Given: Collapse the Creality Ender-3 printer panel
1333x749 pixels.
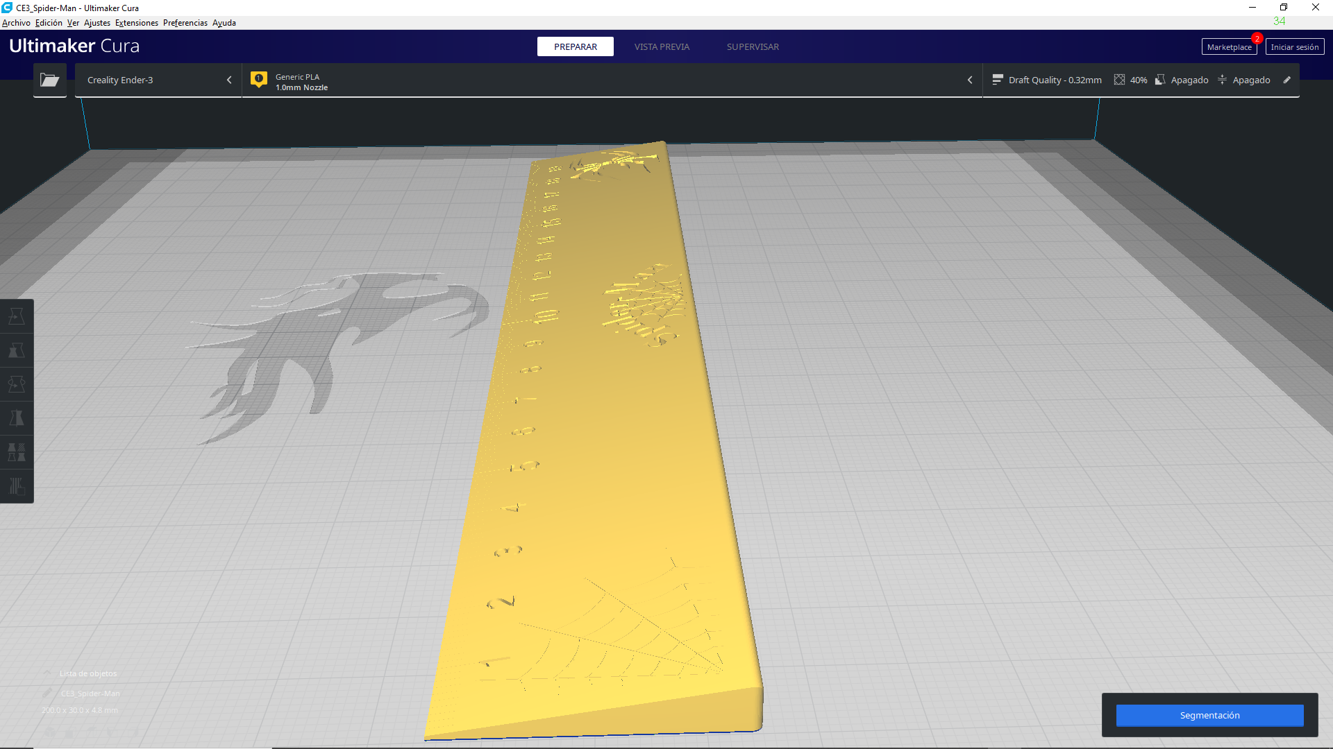Looking at the screenshot, I should (229, 80).
